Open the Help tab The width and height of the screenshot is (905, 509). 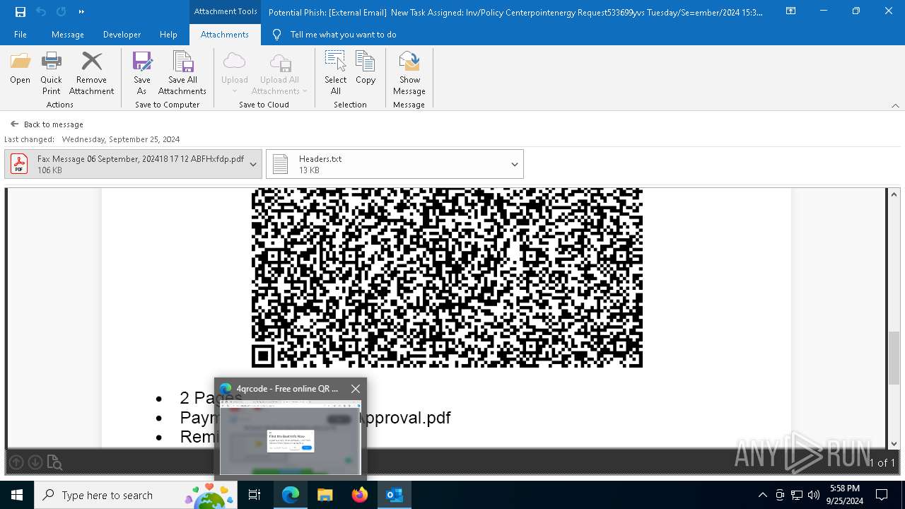pos(168,35)
